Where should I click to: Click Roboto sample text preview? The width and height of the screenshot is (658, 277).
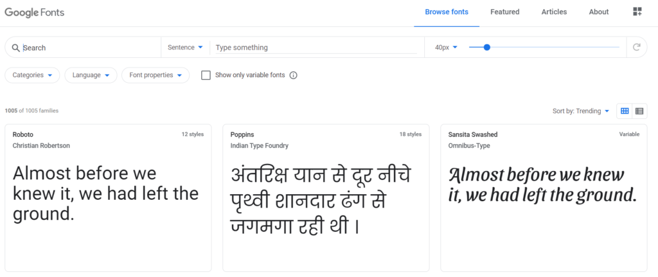(106, 193)
